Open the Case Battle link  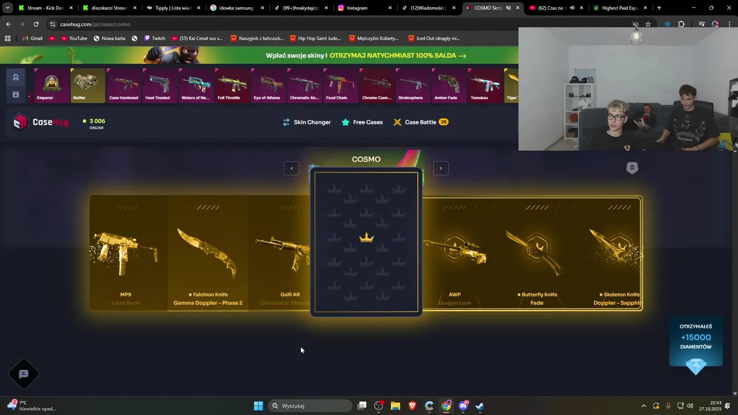[x=421, y=122]
